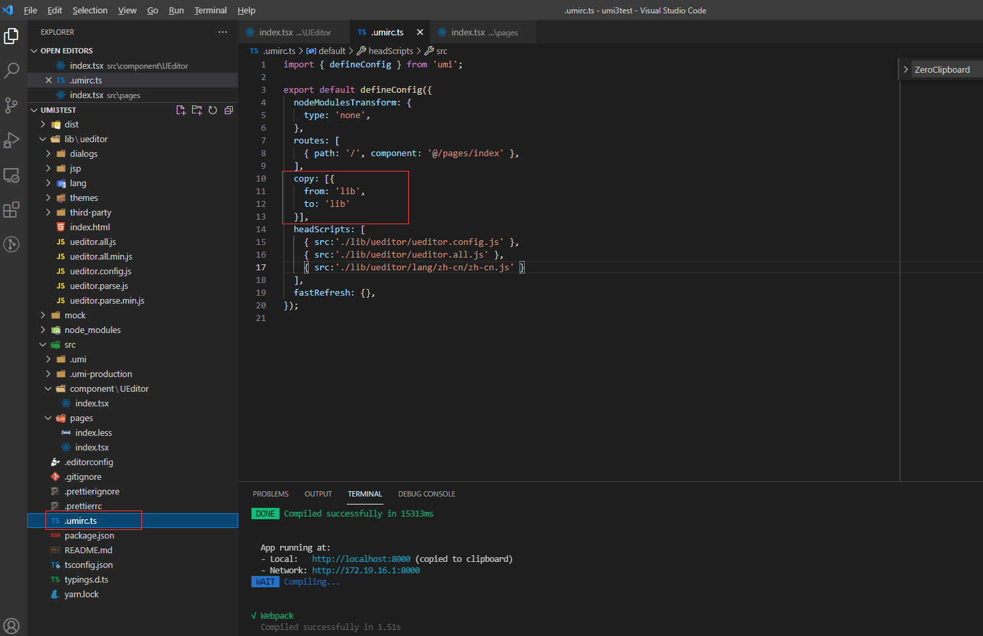The image size is (983, 636).
Task: Open Explorer more actions ellipsis
Action: (x=223, y=32)
